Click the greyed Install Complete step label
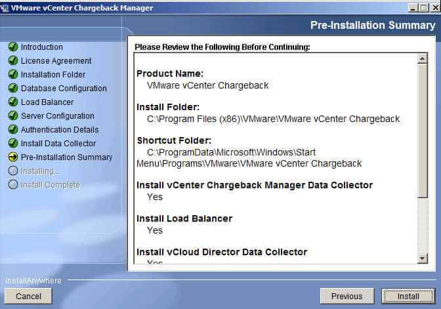 tap(51, 185)
